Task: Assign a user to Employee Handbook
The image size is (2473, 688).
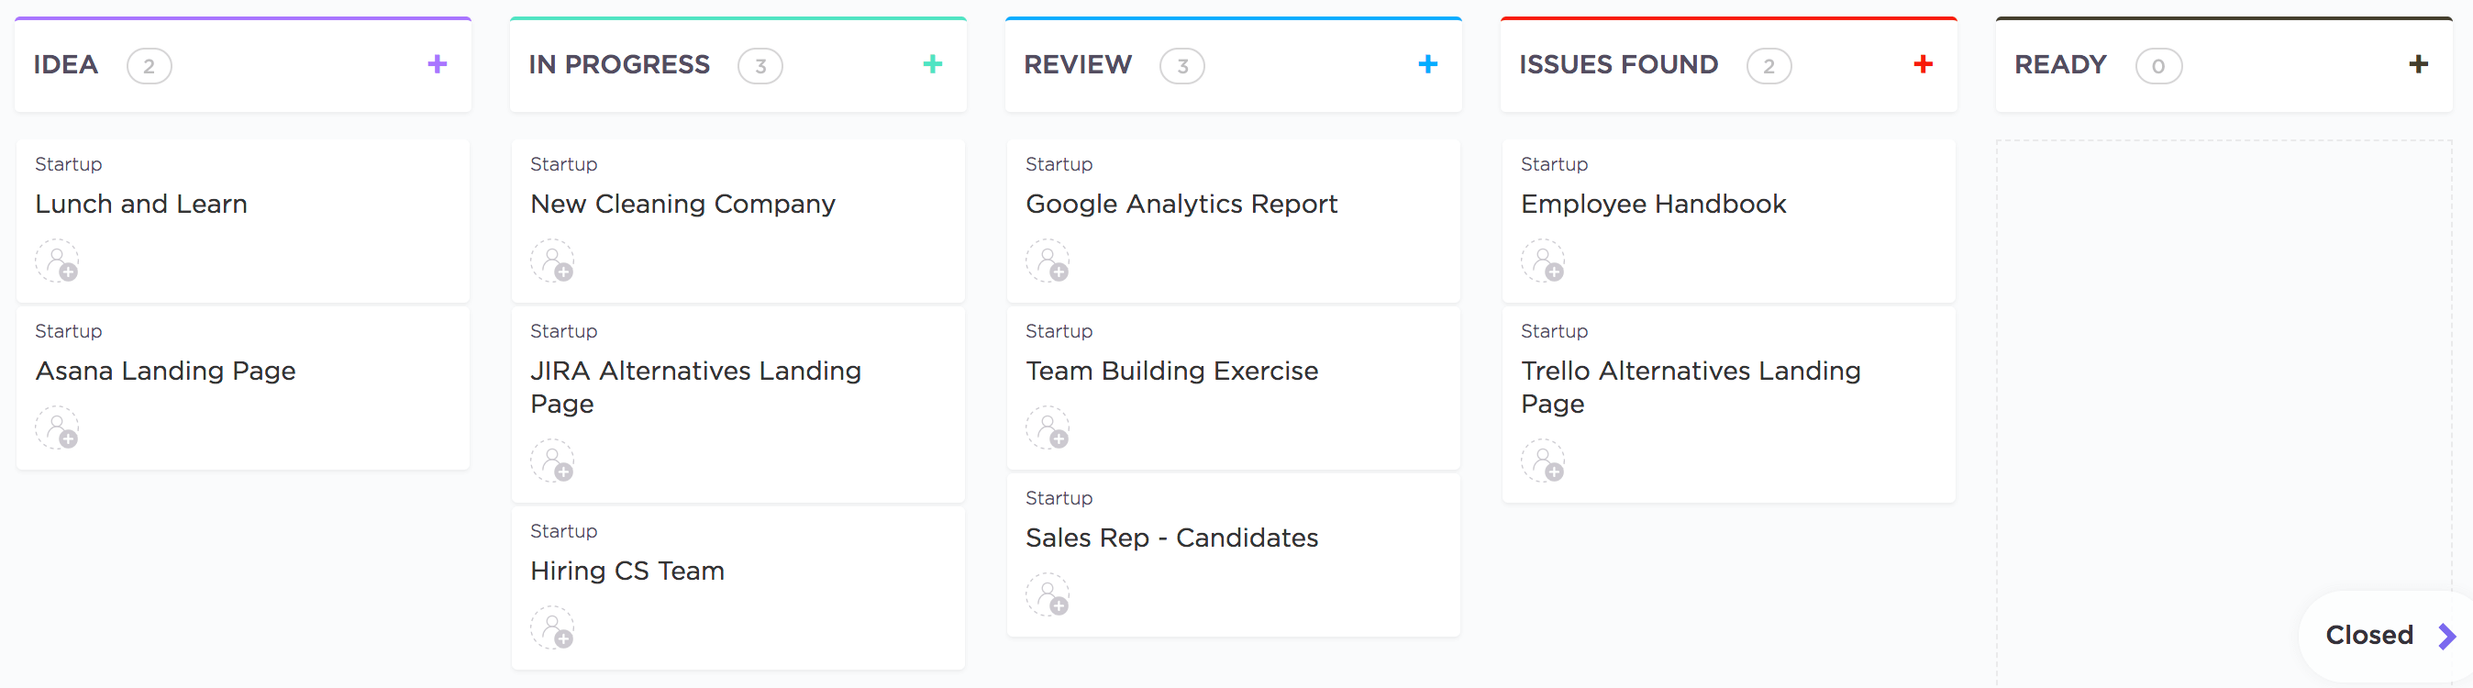Action: [x=1543, y=261]
